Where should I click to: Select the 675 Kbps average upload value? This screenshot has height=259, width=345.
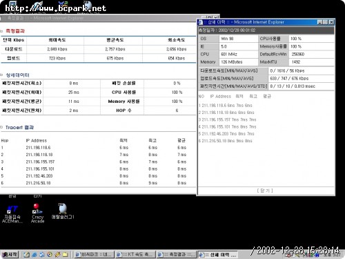point(115,59)
